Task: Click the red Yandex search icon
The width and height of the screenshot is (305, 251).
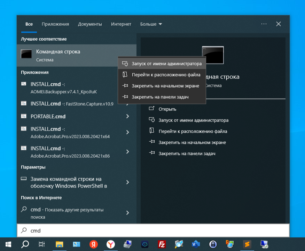Action: coord(93,244)
